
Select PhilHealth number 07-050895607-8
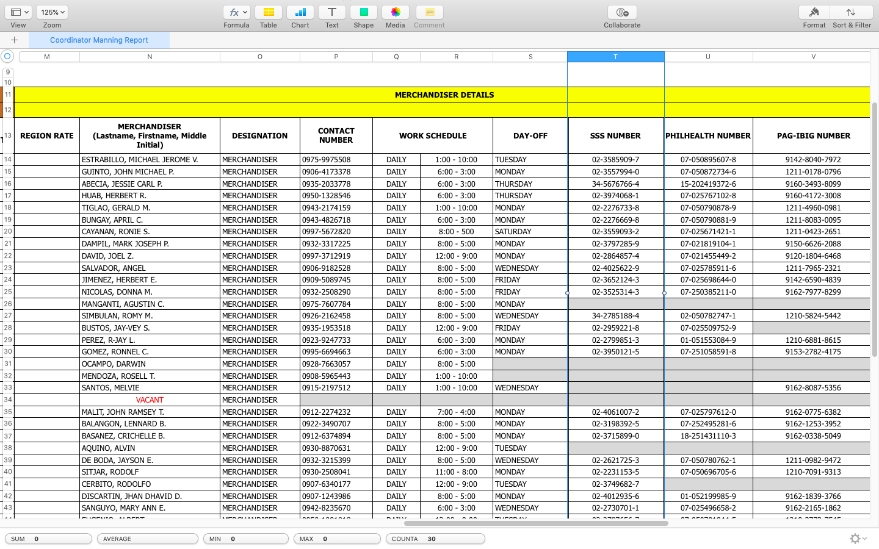pyautogui.click(x=708, y=160)
